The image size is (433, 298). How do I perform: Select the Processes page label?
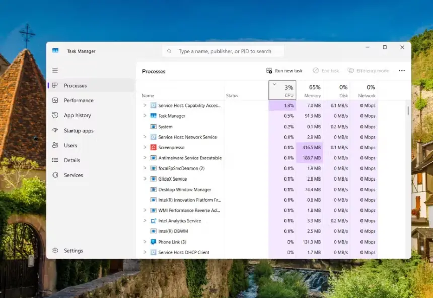76,85
